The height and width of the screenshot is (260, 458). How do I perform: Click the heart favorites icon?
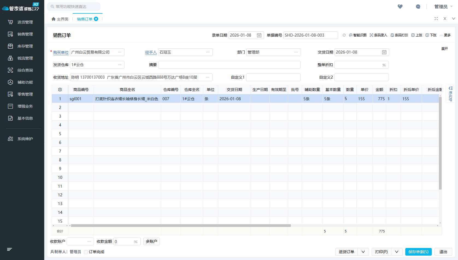400,7
